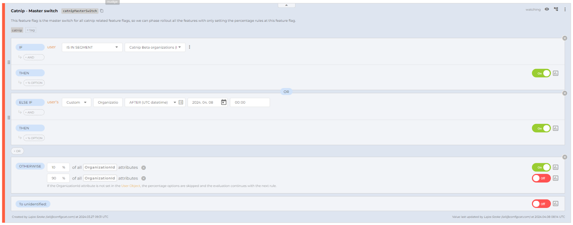
Task: Click the Catnip - Master switch title
Action: [34, 11]
